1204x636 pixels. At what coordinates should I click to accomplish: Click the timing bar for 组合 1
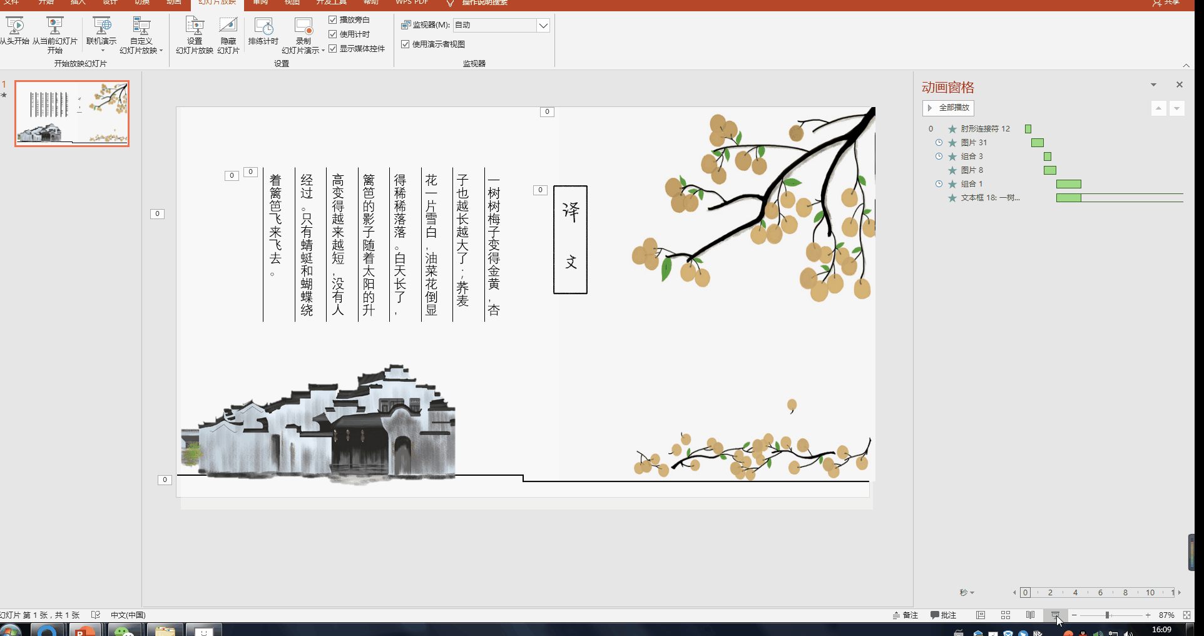[x=1069, y=184]
